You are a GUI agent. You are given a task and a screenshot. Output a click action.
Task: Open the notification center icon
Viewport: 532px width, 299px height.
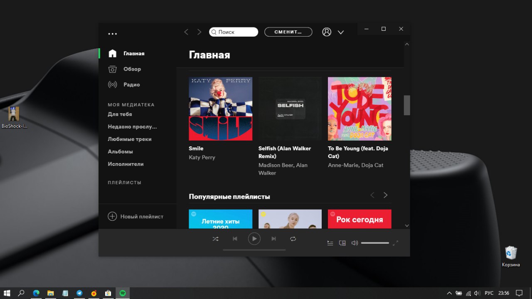pyautogui.click(x=519, y=293)
